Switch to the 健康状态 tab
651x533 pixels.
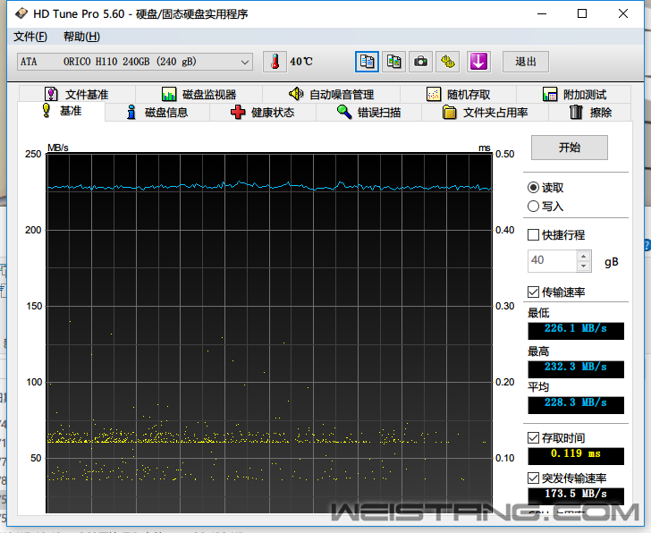click(263, 112)
